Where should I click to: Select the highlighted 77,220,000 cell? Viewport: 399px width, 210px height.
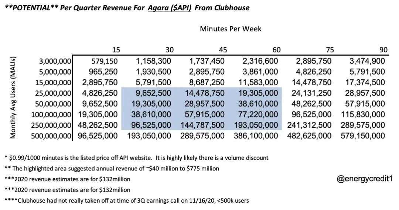point(258,115)
